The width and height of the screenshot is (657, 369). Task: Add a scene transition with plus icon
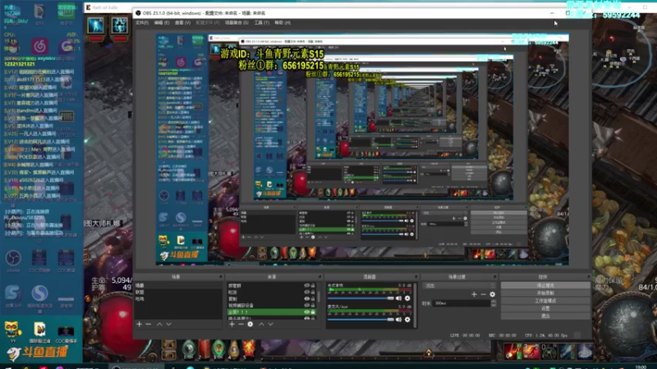click(x=474, y=294)
